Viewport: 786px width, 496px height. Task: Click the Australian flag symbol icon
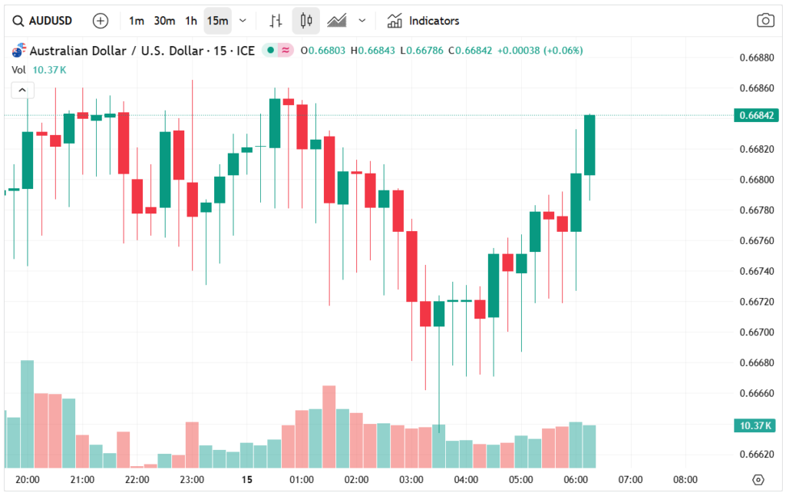pyautogui.click(x=18, y=51)
